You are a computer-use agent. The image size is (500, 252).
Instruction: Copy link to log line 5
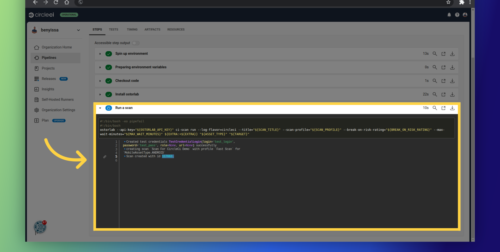[105, 157]
